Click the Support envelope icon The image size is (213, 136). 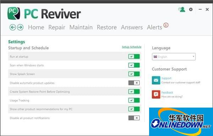(x=156, y=80)
